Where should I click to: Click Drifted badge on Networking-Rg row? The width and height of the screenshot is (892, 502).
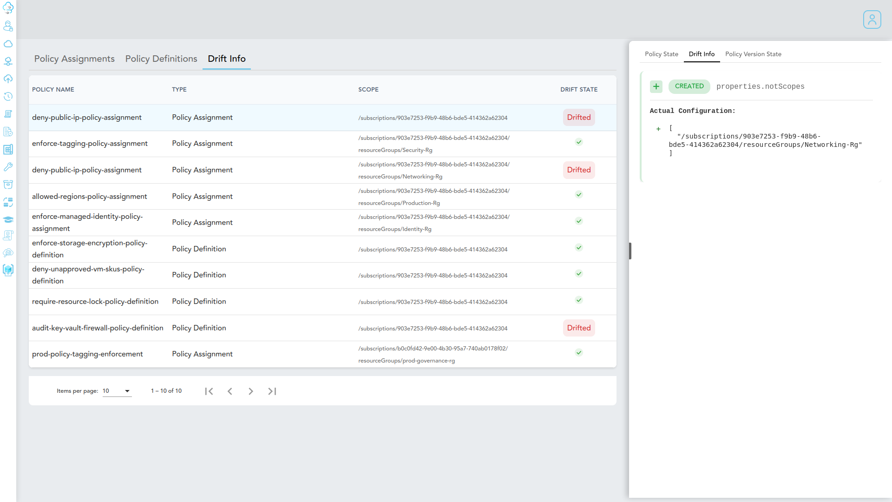click(579, 170)
